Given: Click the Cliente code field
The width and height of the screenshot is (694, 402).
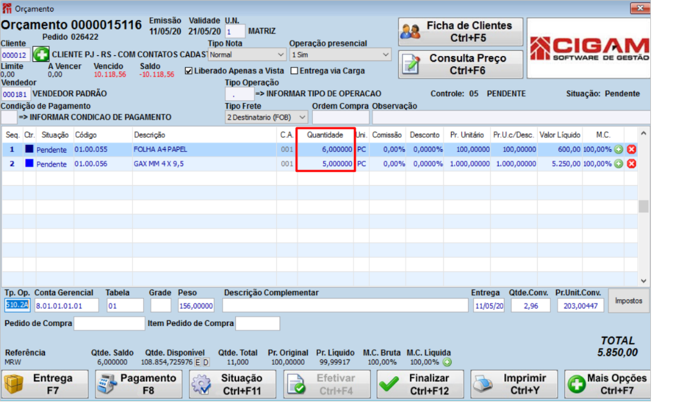Looking at the screenshot, I should [x=15, y=55].
